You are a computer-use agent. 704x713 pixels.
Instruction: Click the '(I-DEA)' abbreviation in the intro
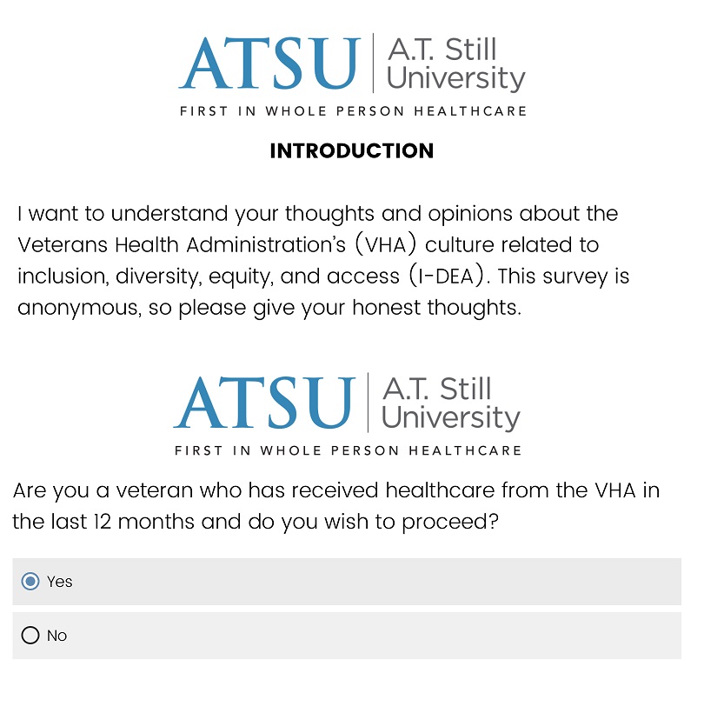pyautogui.click(x=448, y=276)
